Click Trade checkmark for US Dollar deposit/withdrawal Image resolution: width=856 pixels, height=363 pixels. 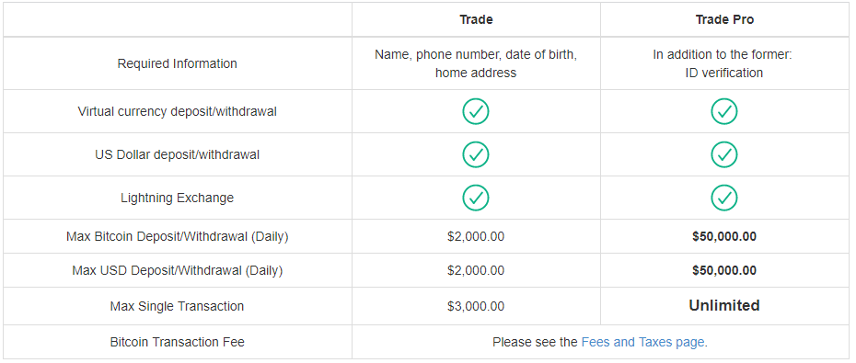(x=476, y=154)
